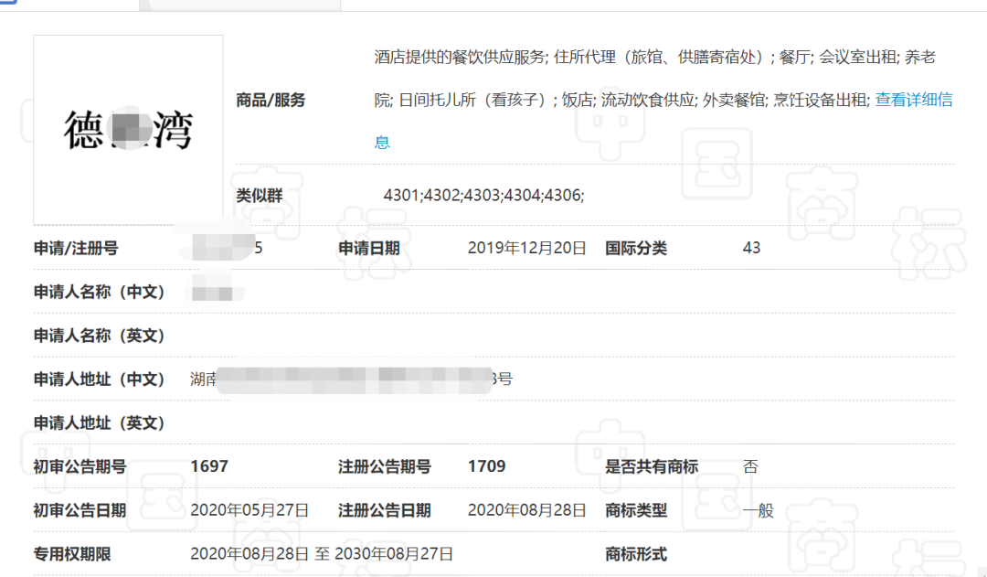Image resolution: width=987 pixels, height=577 pixels.
Task: Select the 类似群 label
Action: click(260, 196)
